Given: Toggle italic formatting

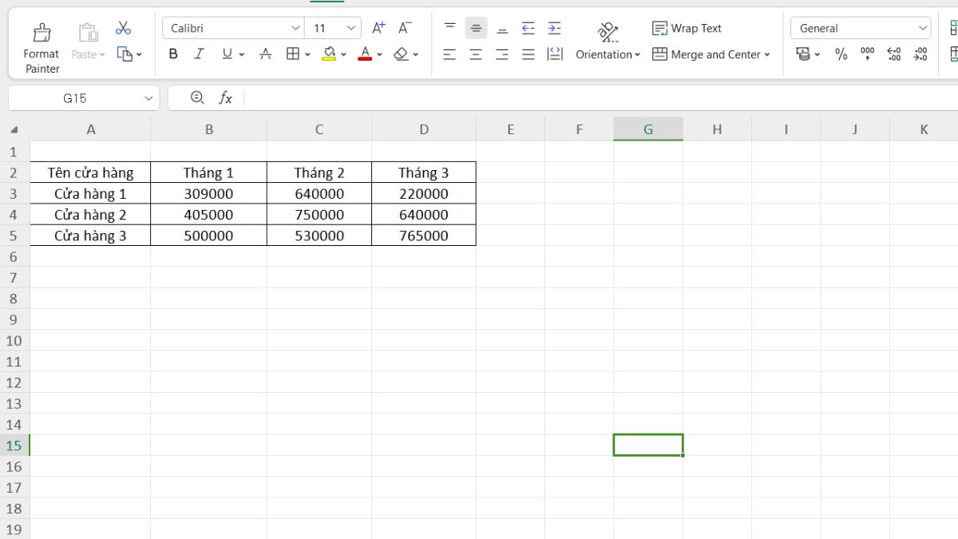Looking at the screenshot, I should click(x=199, y=54).
